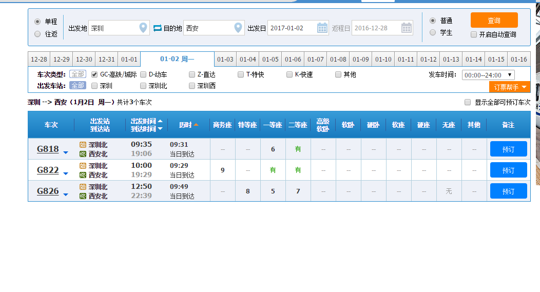Open the return date calendar icon
This screenshot has height=292, width=540.
click(x=407, y=28)
